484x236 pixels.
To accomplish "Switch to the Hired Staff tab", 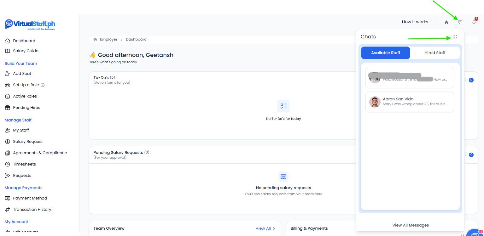I will click(x=435, y=53).
